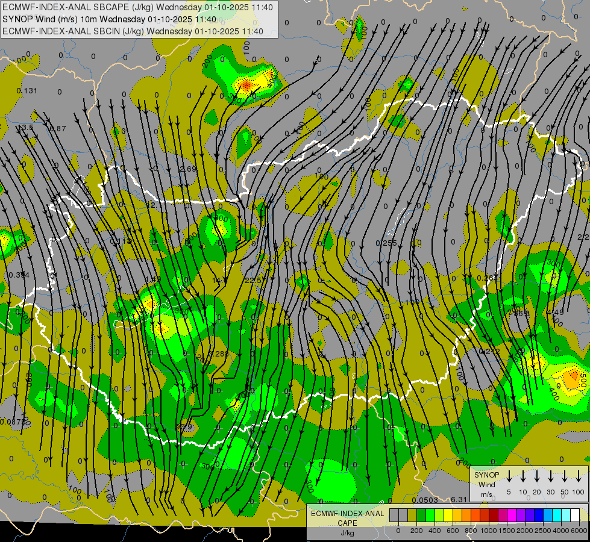This screenshot has height=542, width=590.
Task: Click the 30 m/s wind arrow in legend
Action: pos(551,476)
